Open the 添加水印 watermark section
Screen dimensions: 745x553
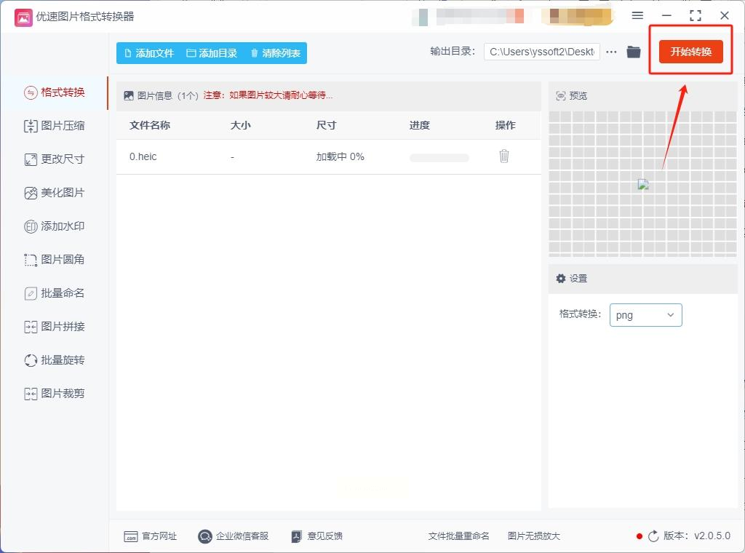tap(54, 226)
